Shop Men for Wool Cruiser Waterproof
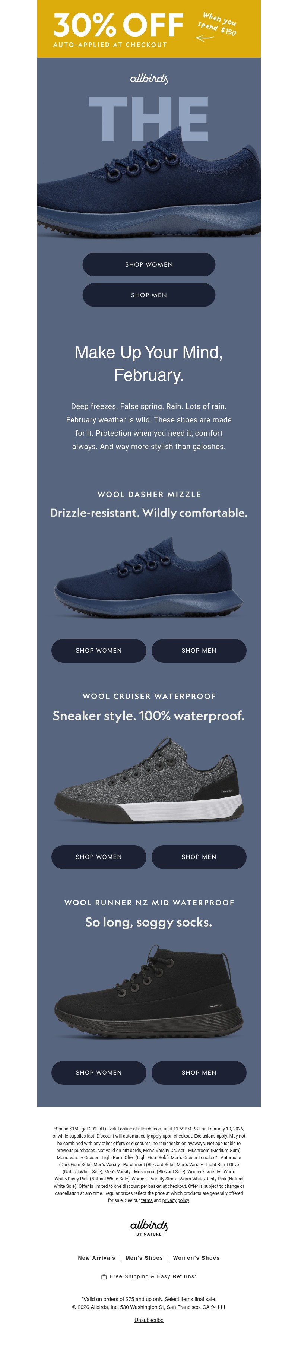The image size is (298, 1348). (x=199, y=857)
